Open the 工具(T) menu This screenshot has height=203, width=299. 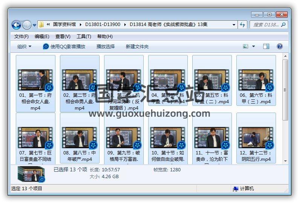tap(84, 37)
